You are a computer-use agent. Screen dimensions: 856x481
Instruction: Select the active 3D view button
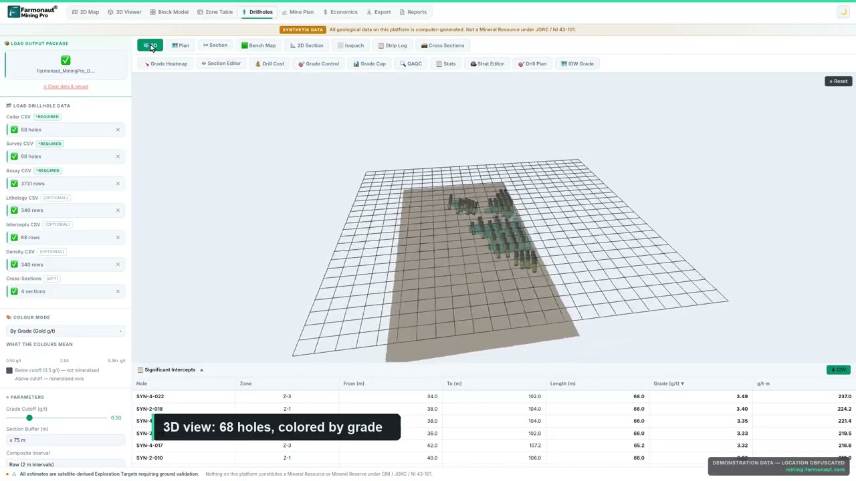(150, 45)
